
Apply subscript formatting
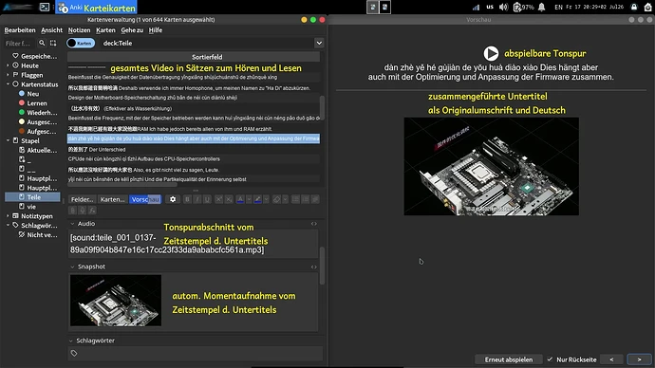coord(229,199)
